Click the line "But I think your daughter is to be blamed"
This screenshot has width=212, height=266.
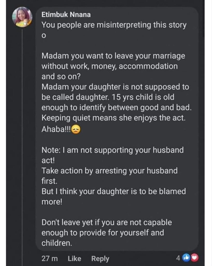coord(114,191)
